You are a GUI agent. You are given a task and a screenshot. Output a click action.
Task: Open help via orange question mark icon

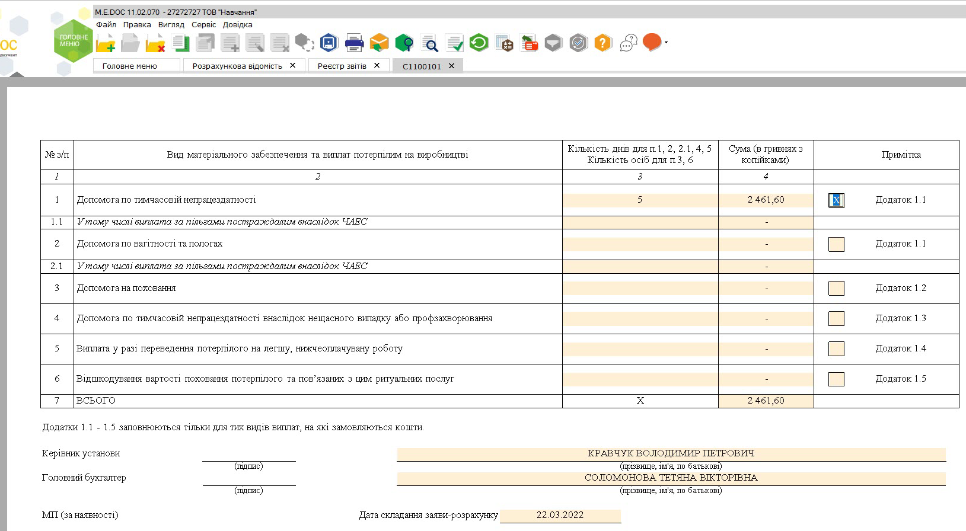point(603,43)
